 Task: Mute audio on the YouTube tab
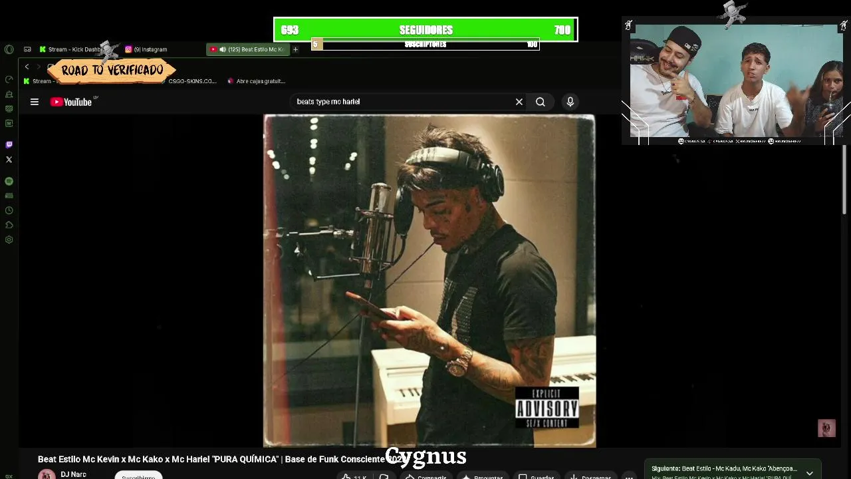click(x=222, y=49)
